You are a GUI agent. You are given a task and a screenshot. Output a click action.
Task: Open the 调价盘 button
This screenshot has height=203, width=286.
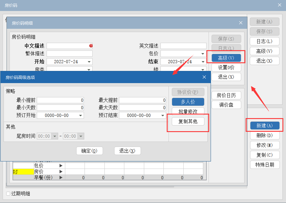[226, 105]
